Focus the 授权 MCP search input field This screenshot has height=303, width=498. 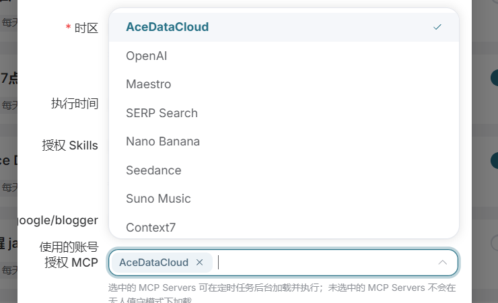(326, 263)
